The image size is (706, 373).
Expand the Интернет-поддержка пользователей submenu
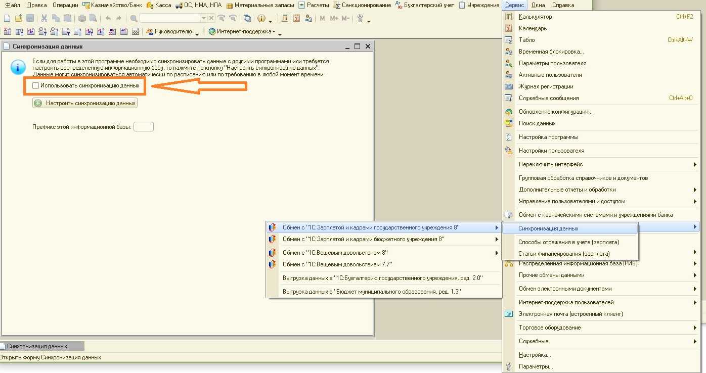[x=695, y=302]
